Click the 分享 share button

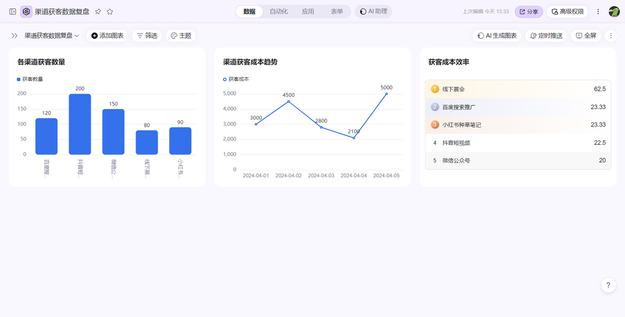point(528,11)
